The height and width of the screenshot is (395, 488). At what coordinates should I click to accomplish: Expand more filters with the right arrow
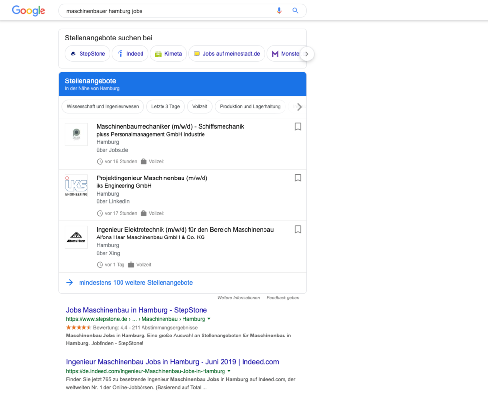[299, 107]
